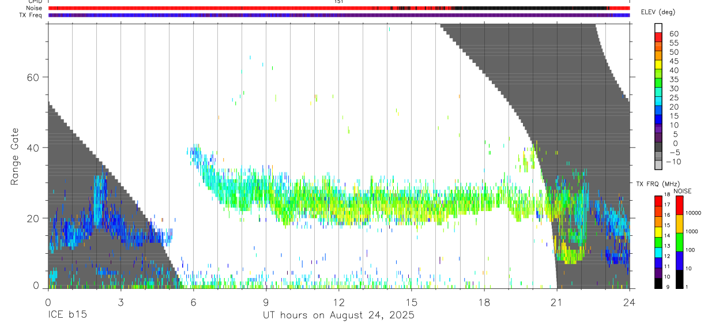The height and width of the screenshot is (327, 708).
Task: Click the elevation legend value 45
Action: click(x=673, y=61)
